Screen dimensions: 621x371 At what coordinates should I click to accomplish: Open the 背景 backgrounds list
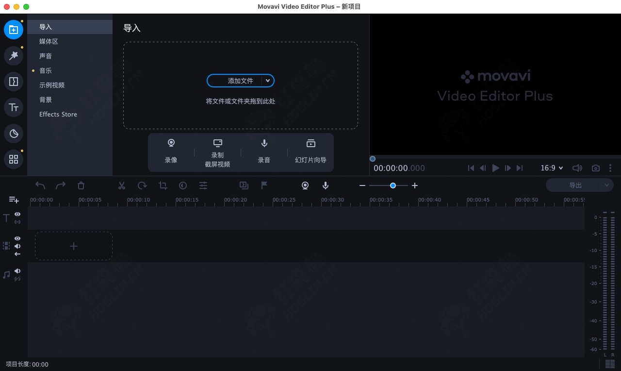point(70,100)
